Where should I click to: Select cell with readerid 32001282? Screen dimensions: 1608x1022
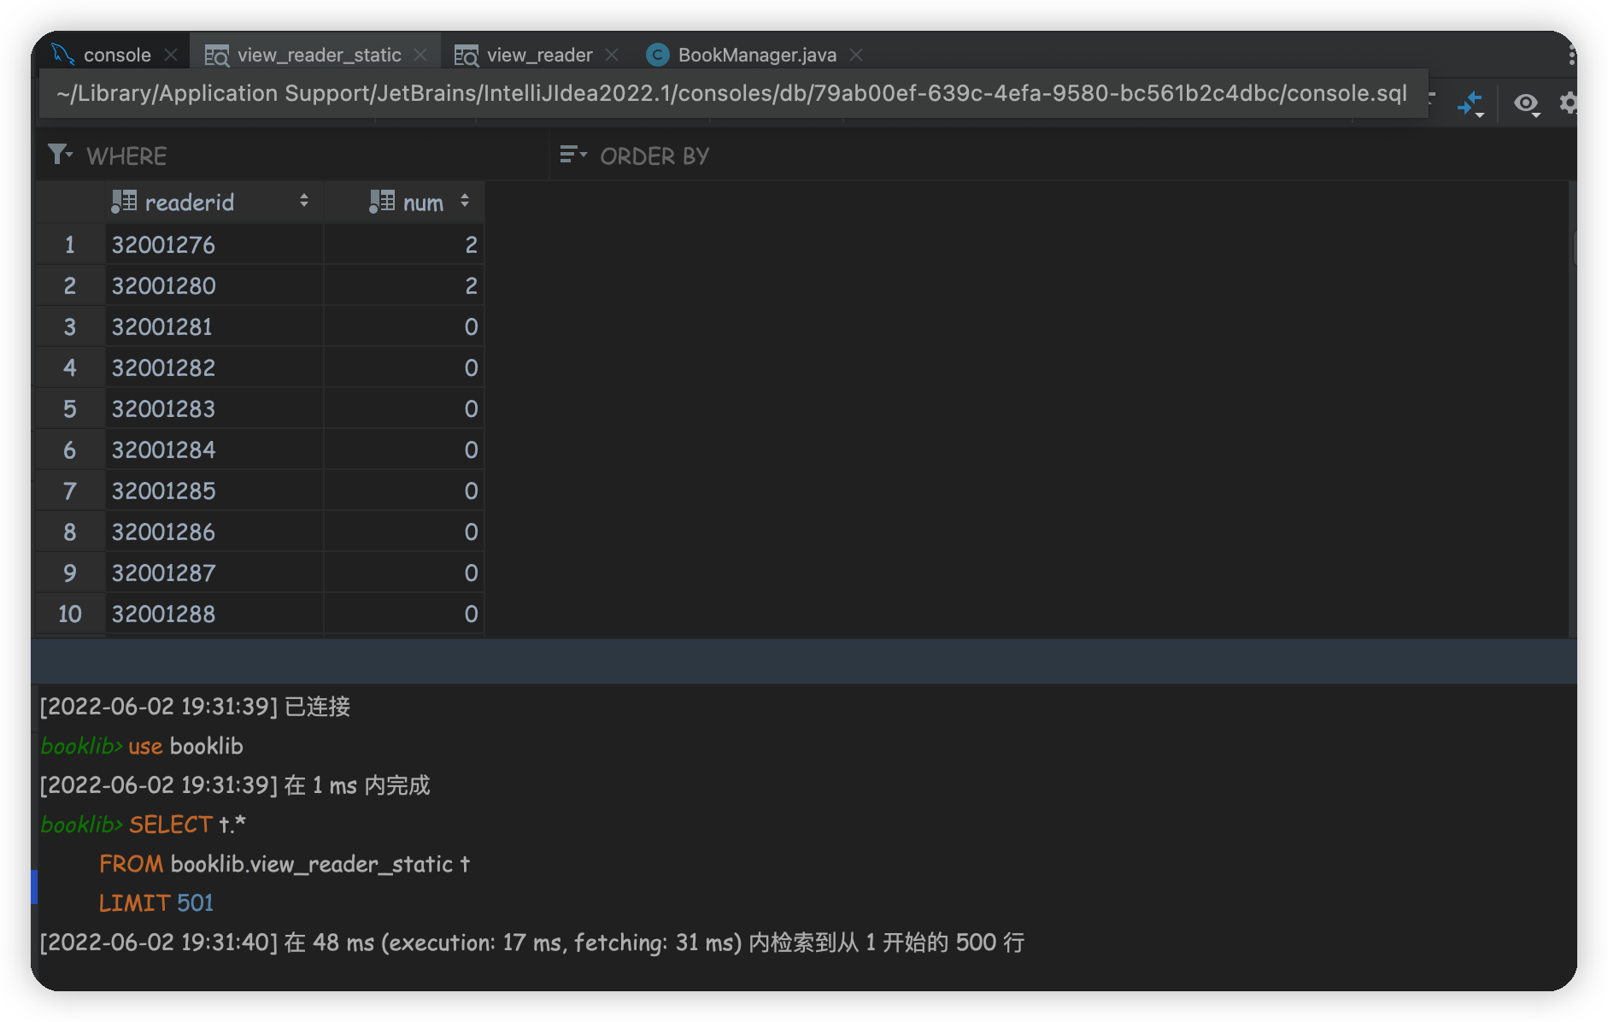pos(214,368)
